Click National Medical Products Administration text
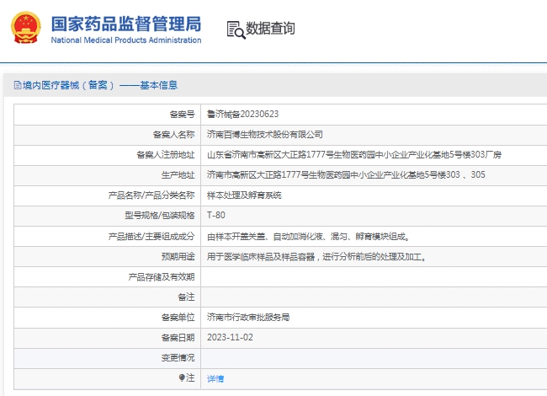The width and height of the screenshot is (547, 396). click(x=126, y=40)
